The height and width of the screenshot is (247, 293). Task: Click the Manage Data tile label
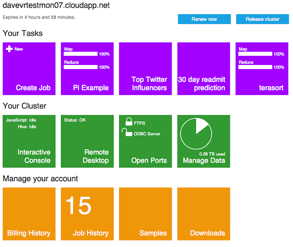204,161
